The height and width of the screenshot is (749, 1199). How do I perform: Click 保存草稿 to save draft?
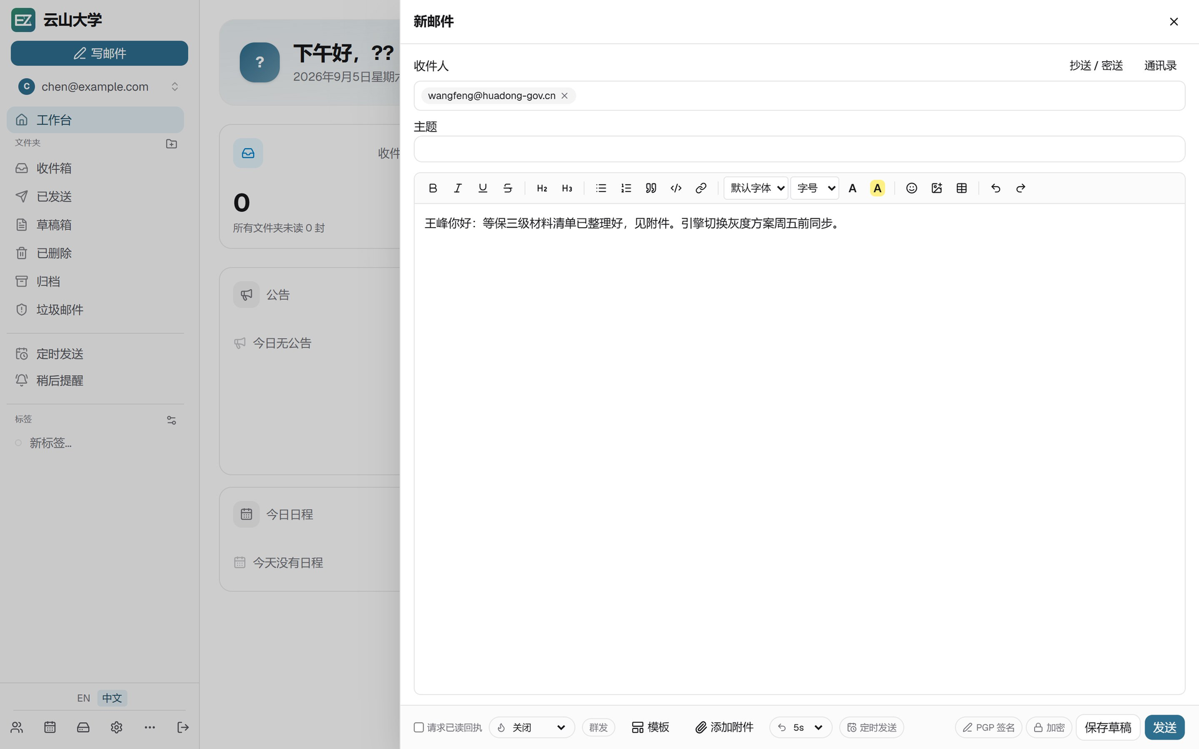[1108, 728]
